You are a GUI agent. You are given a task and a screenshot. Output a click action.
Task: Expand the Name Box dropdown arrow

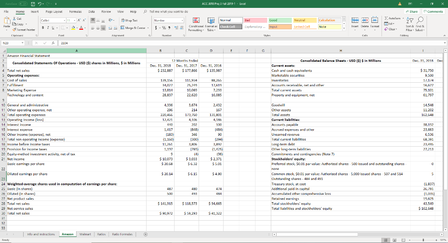[23, 43]
